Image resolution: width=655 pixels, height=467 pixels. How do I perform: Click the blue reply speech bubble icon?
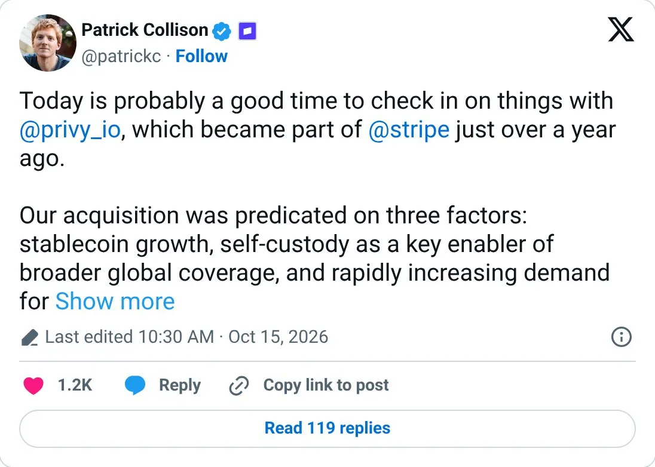135,385
